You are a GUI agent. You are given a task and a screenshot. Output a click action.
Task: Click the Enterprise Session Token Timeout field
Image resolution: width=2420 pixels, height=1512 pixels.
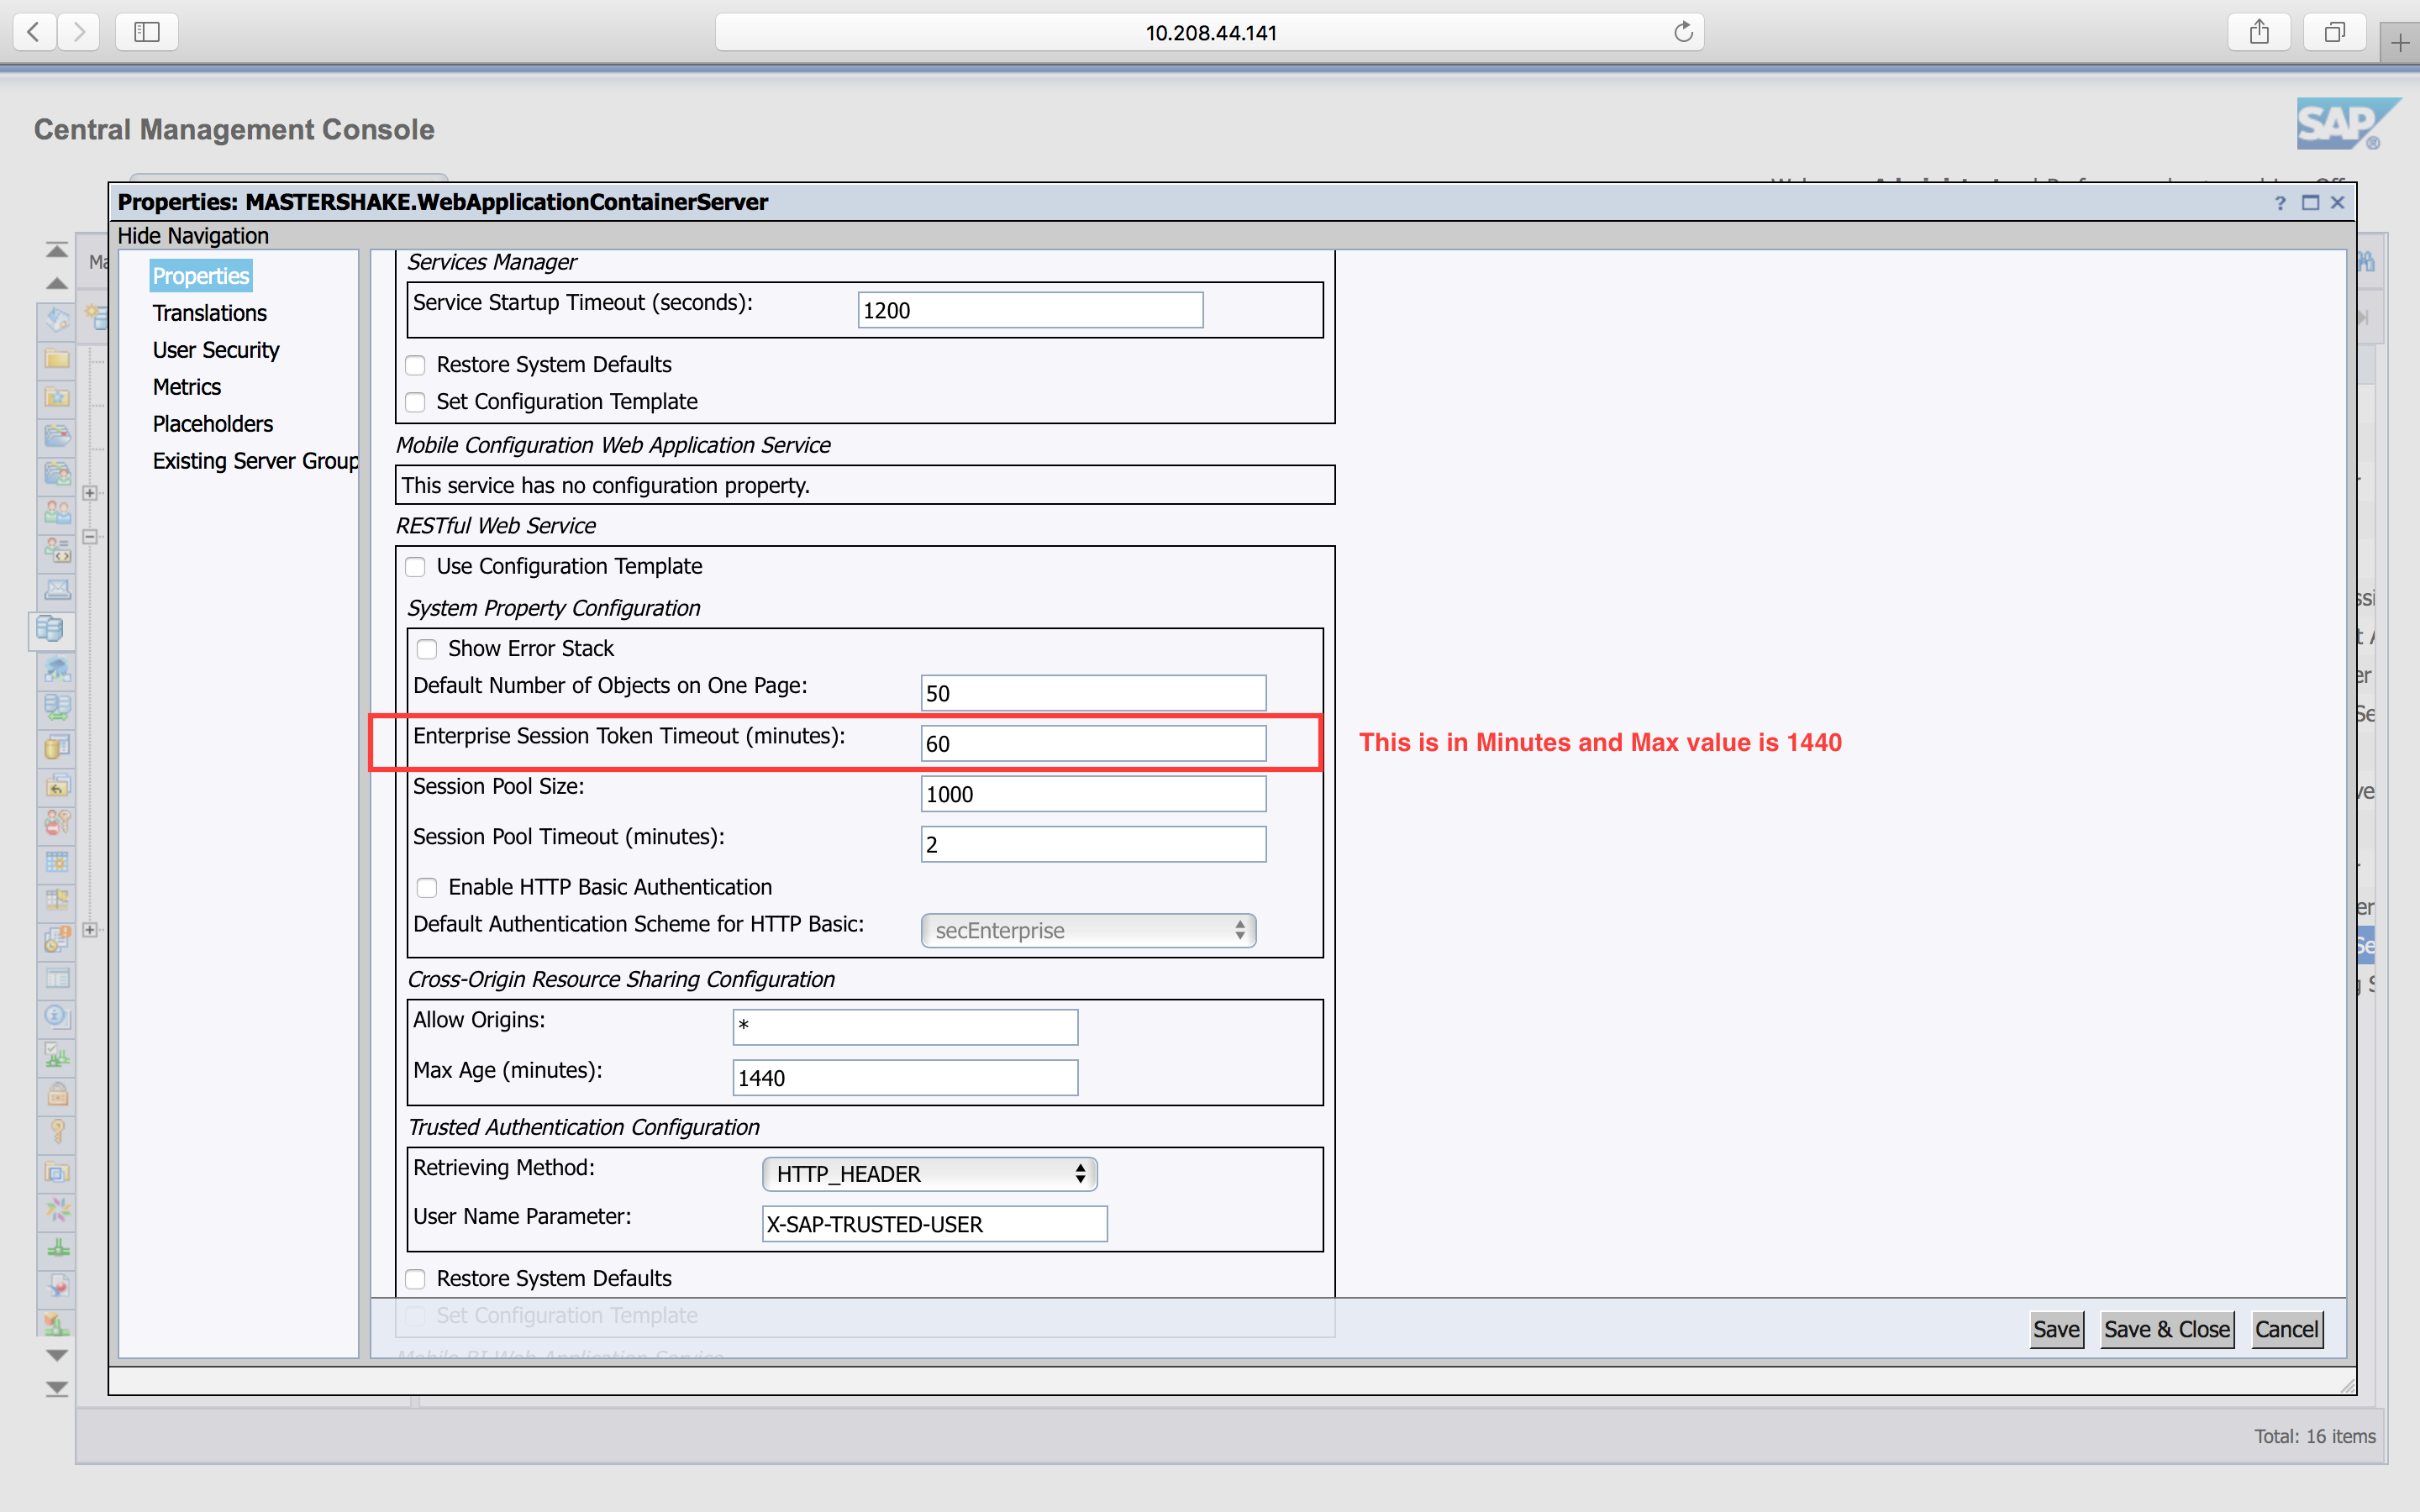pos(1092,744)
